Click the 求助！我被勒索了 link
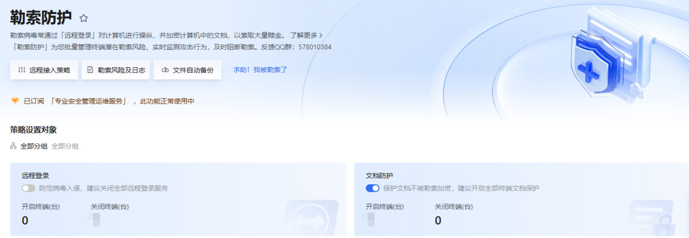 pyautogui.click(x=260, y=70)
